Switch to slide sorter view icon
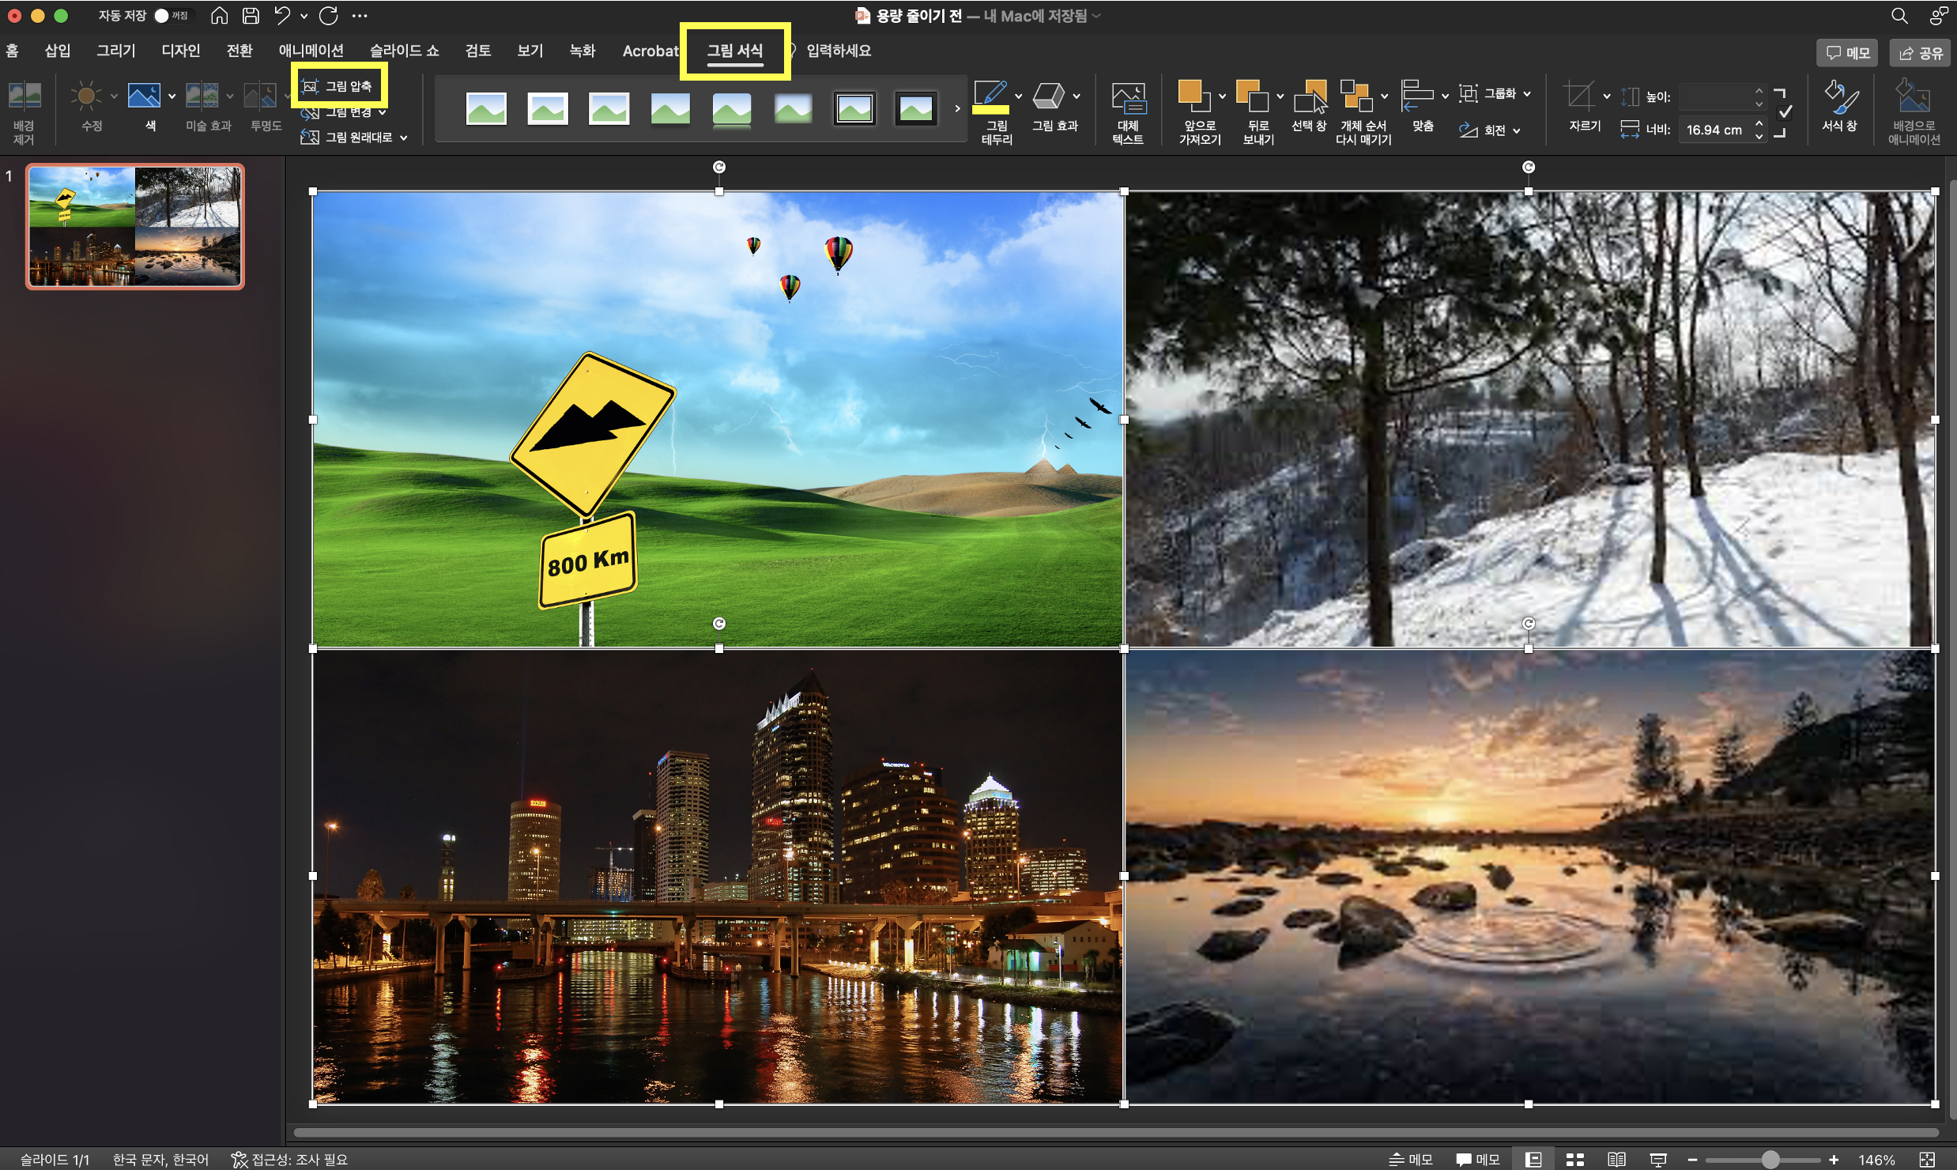This screenshot has width=1957, height=1170. click(1574, 1159)
